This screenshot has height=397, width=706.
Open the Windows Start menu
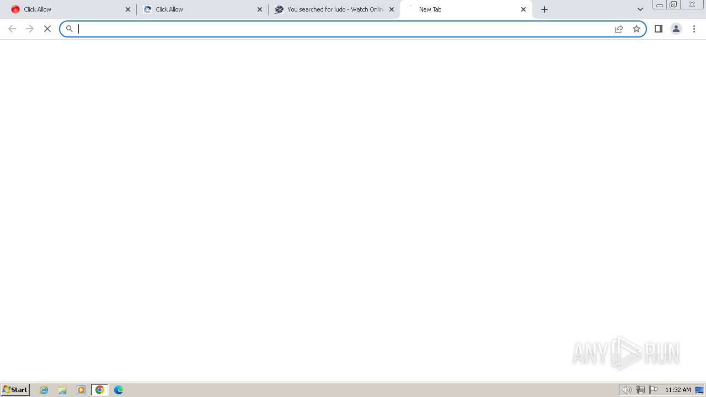(x=15, y=390)
